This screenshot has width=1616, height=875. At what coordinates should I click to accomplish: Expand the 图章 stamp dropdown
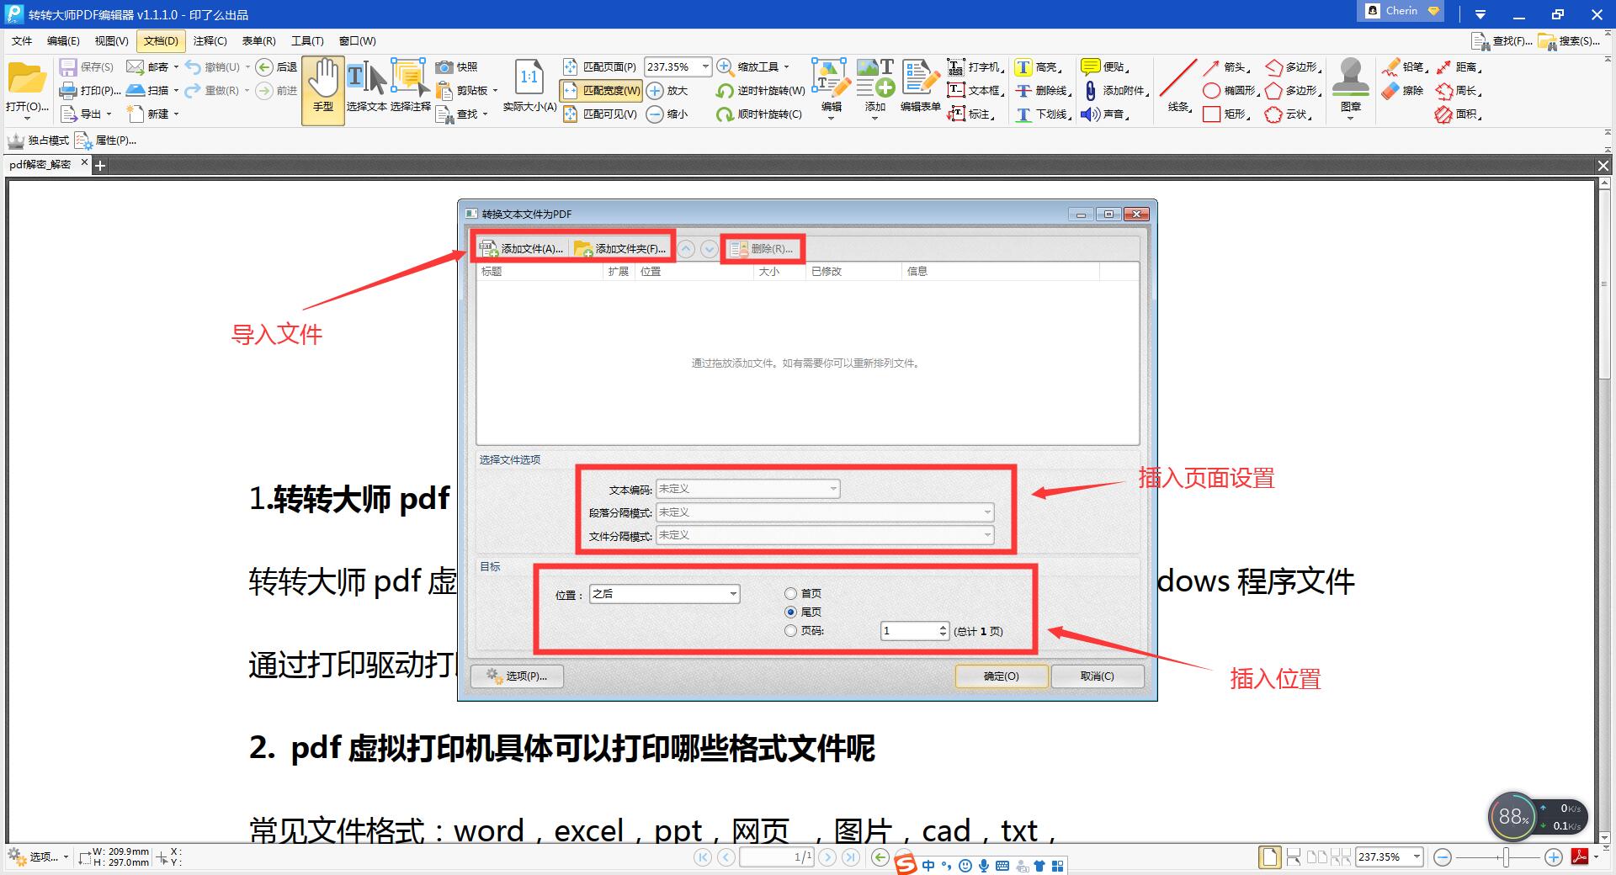click(x=1350, y=118)
